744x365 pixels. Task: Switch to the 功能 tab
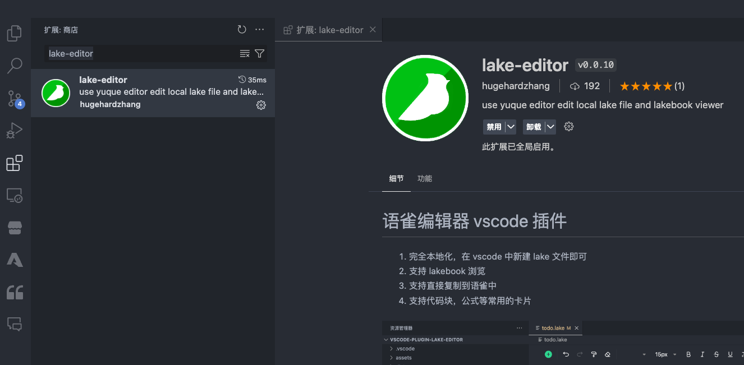[425, 178]
